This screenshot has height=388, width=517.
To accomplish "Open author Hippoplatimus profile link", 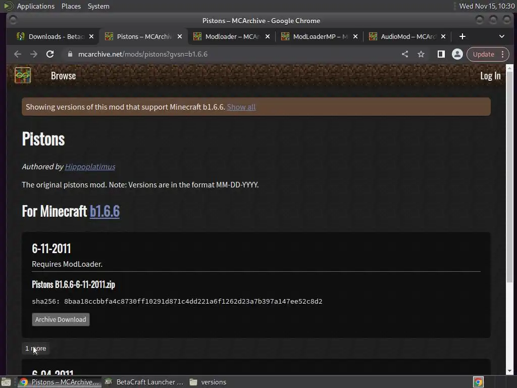I will click(90, 167).
